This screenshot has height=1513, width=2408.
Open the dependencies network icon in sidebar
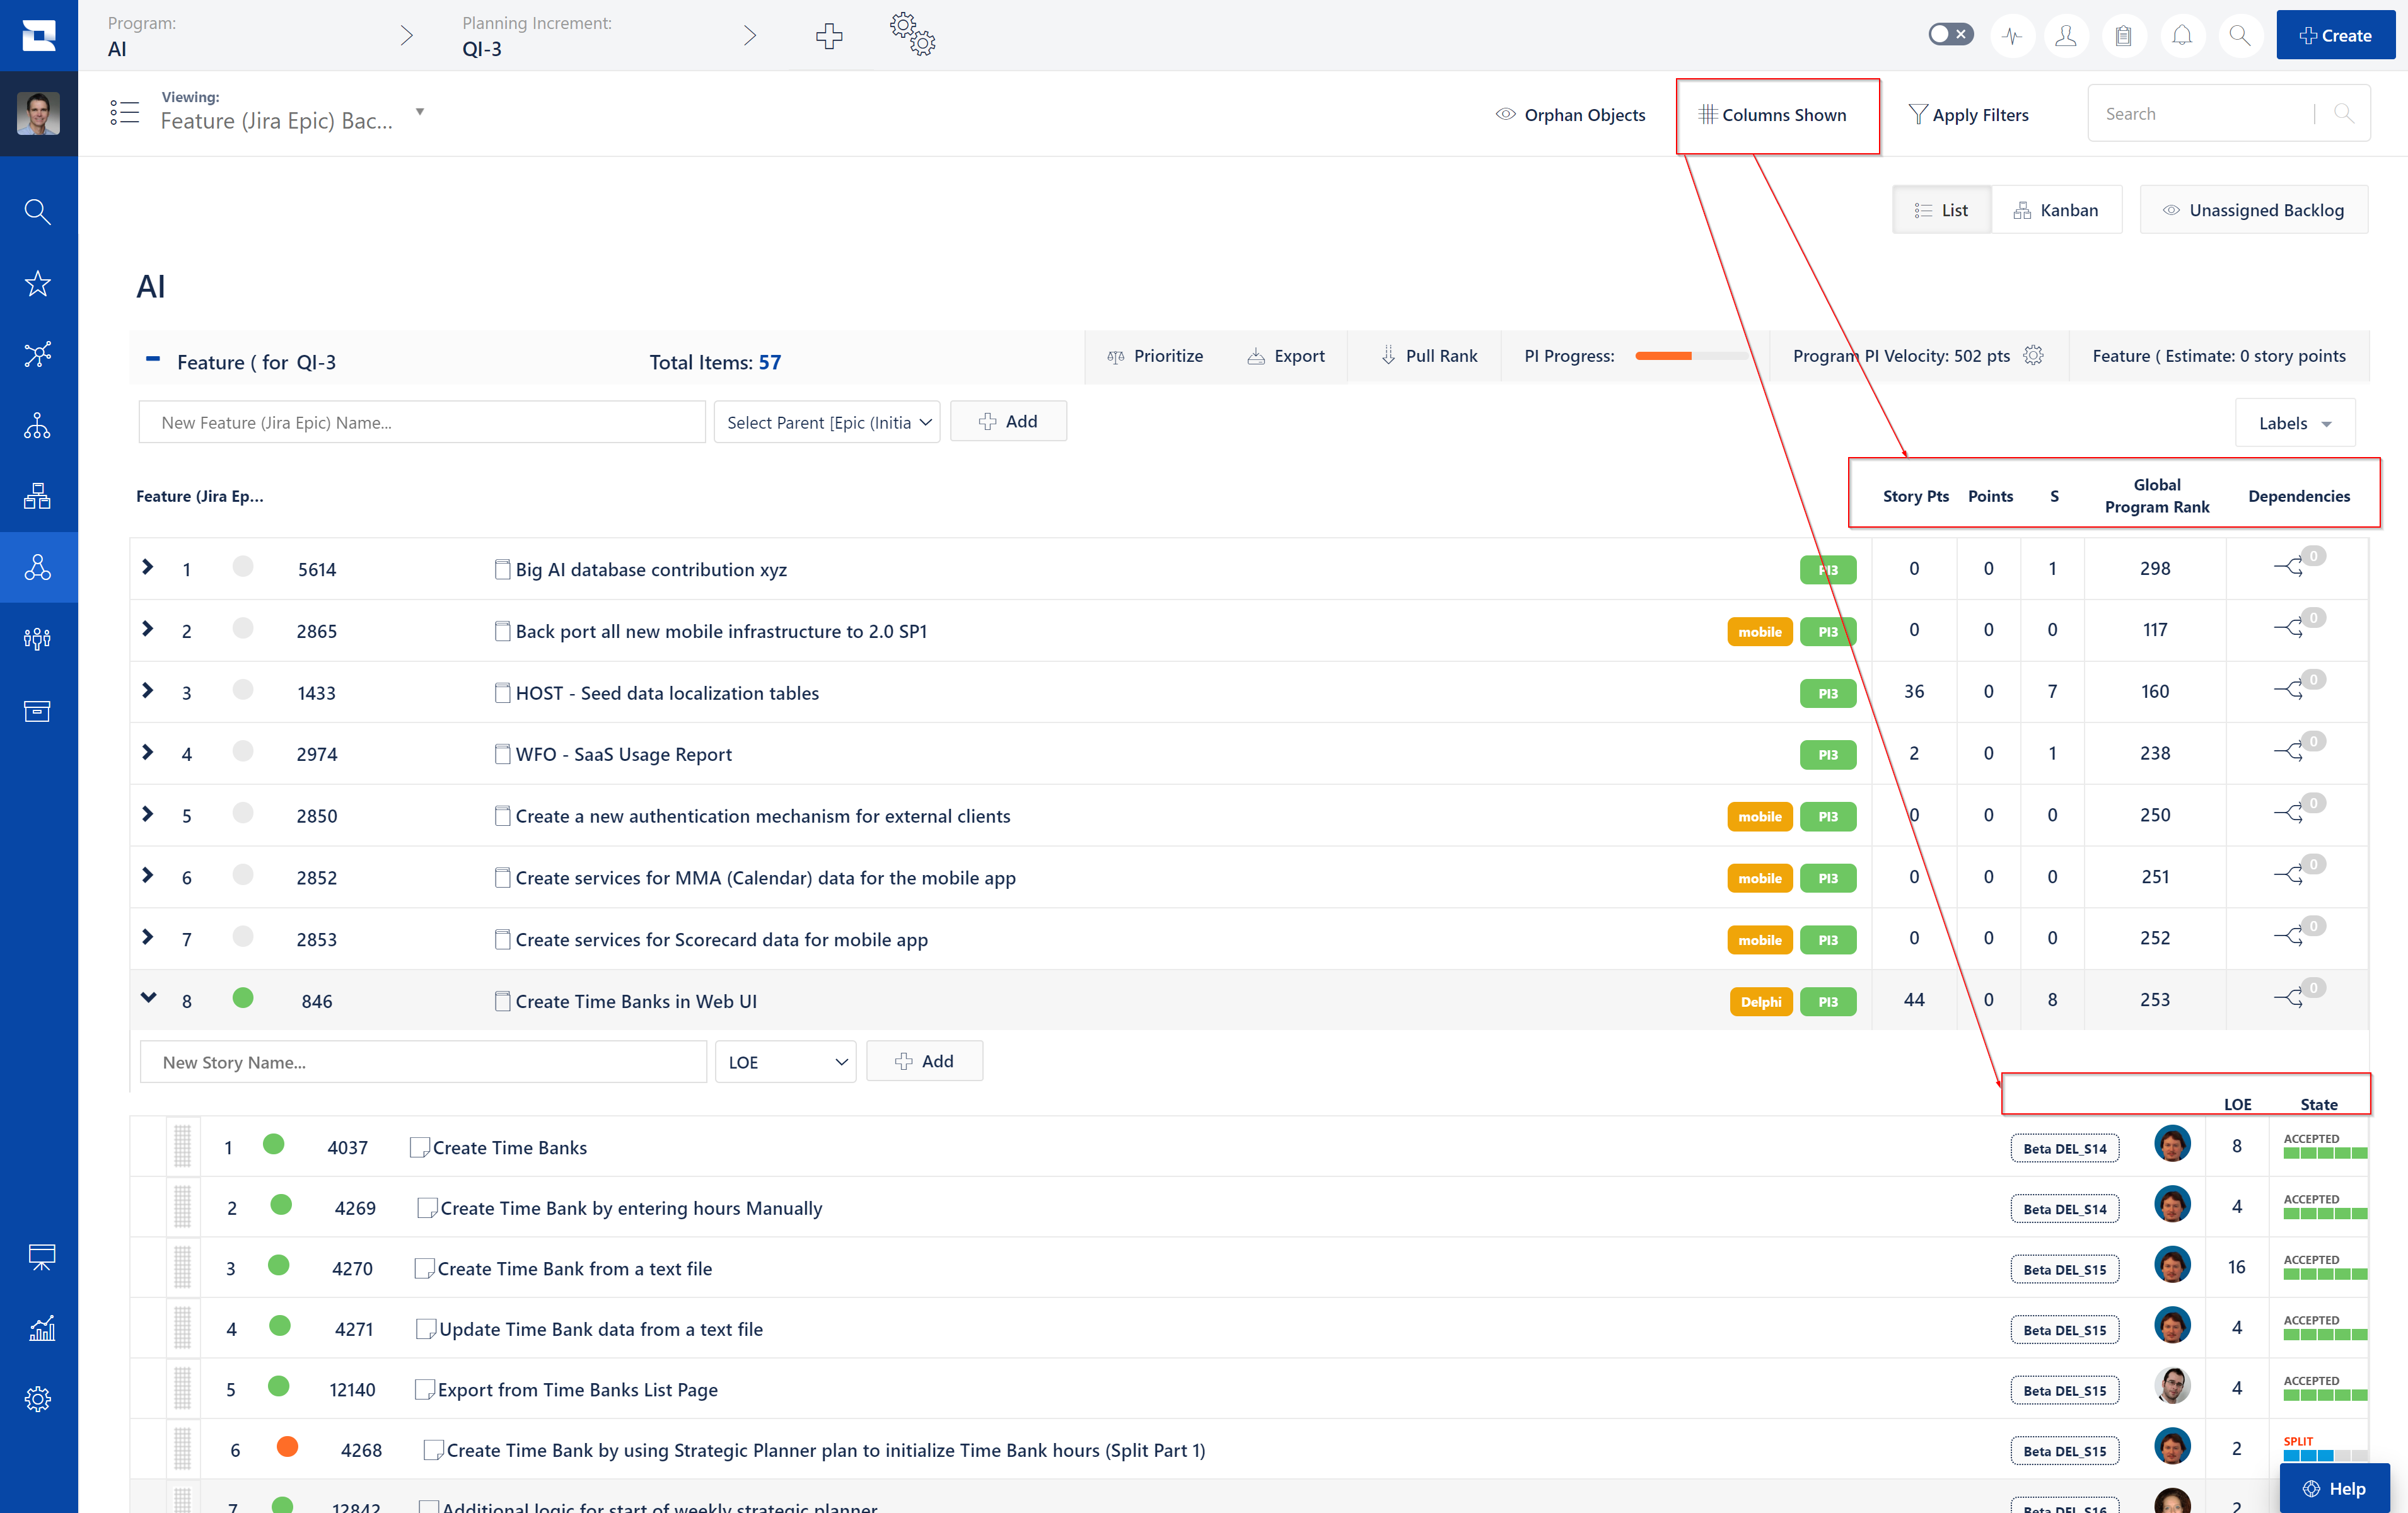[38, 354]
